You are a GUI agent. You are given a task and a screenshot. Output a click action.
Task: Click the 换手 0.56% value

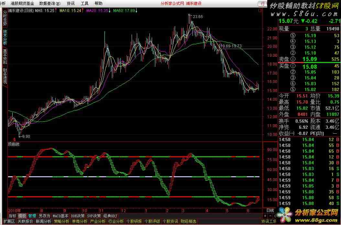coord(302,121)
